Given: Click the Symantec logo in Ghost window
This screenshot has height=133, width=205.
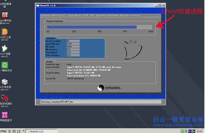Looking at the screenshot, I should coord(109,87).
